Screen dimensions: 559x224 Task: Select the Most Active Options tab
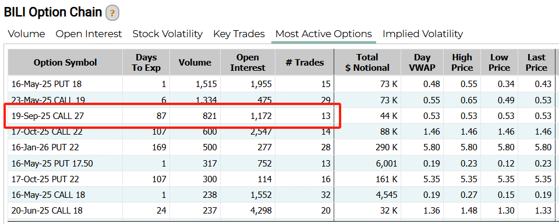(x=324, y=34)
